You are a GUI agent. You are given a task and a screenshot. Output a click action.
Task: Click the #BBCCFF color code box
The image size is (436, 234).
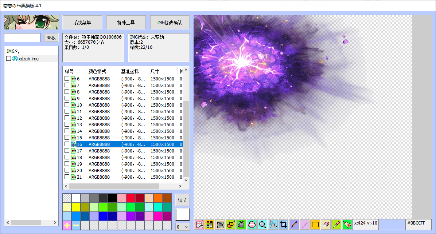pyautogui.click(x=418, y=224)
